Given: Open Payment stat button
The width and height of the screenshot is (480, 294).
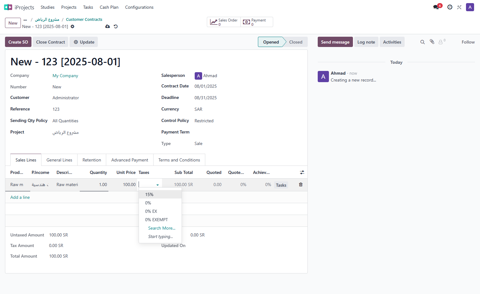Looking at the screenshot, I should click(x=257, y=22).
